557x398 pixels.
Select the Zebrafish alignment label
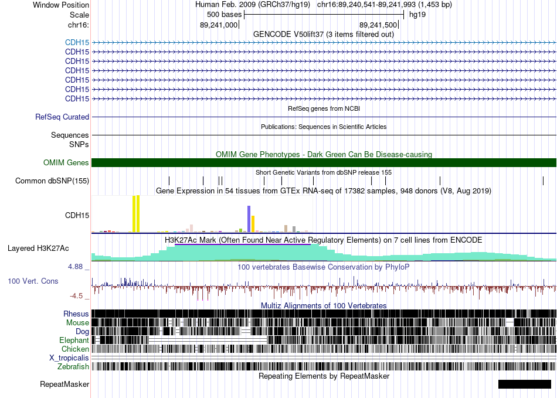point(73,367)
